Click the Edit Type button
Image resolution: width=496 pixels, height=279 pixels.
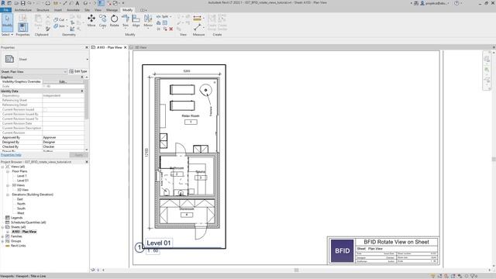(78, 71)
